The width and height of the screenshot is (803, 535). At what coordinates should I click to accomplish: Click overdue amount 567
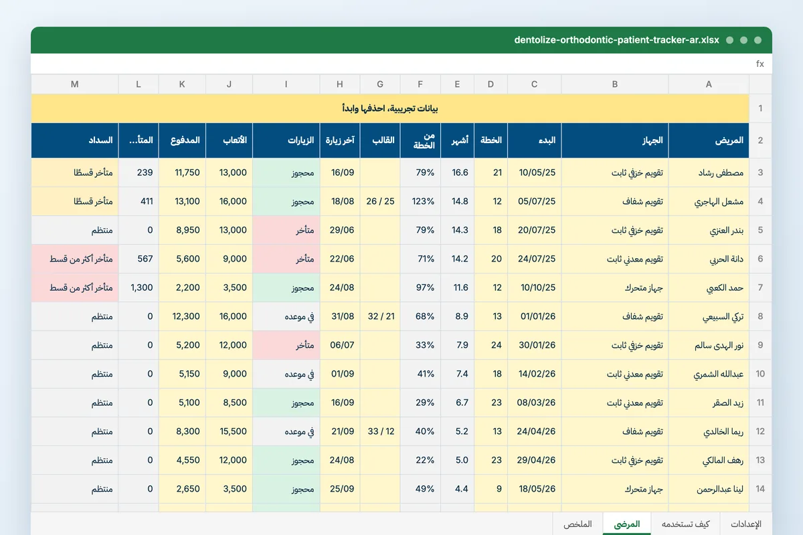[139, 259]
